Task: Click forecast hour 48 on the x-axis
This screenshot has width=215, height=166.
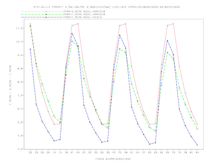Action: [126, 152]
